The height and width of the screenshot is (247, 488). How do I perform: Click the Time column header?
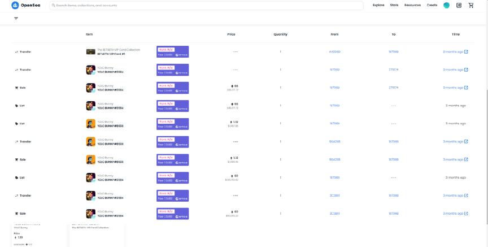point(456,34)
